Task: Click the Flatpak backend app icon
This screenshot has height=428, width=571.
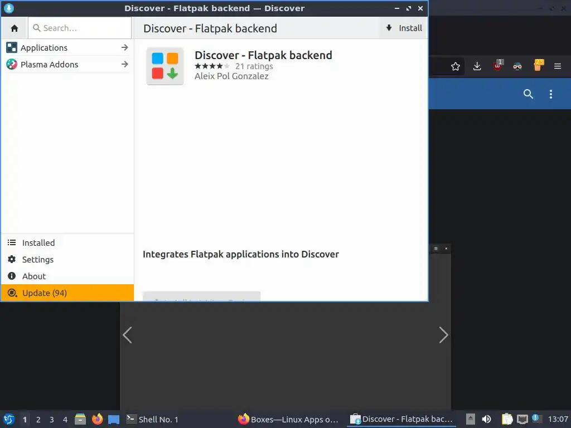Action: (x=165, y=66)
